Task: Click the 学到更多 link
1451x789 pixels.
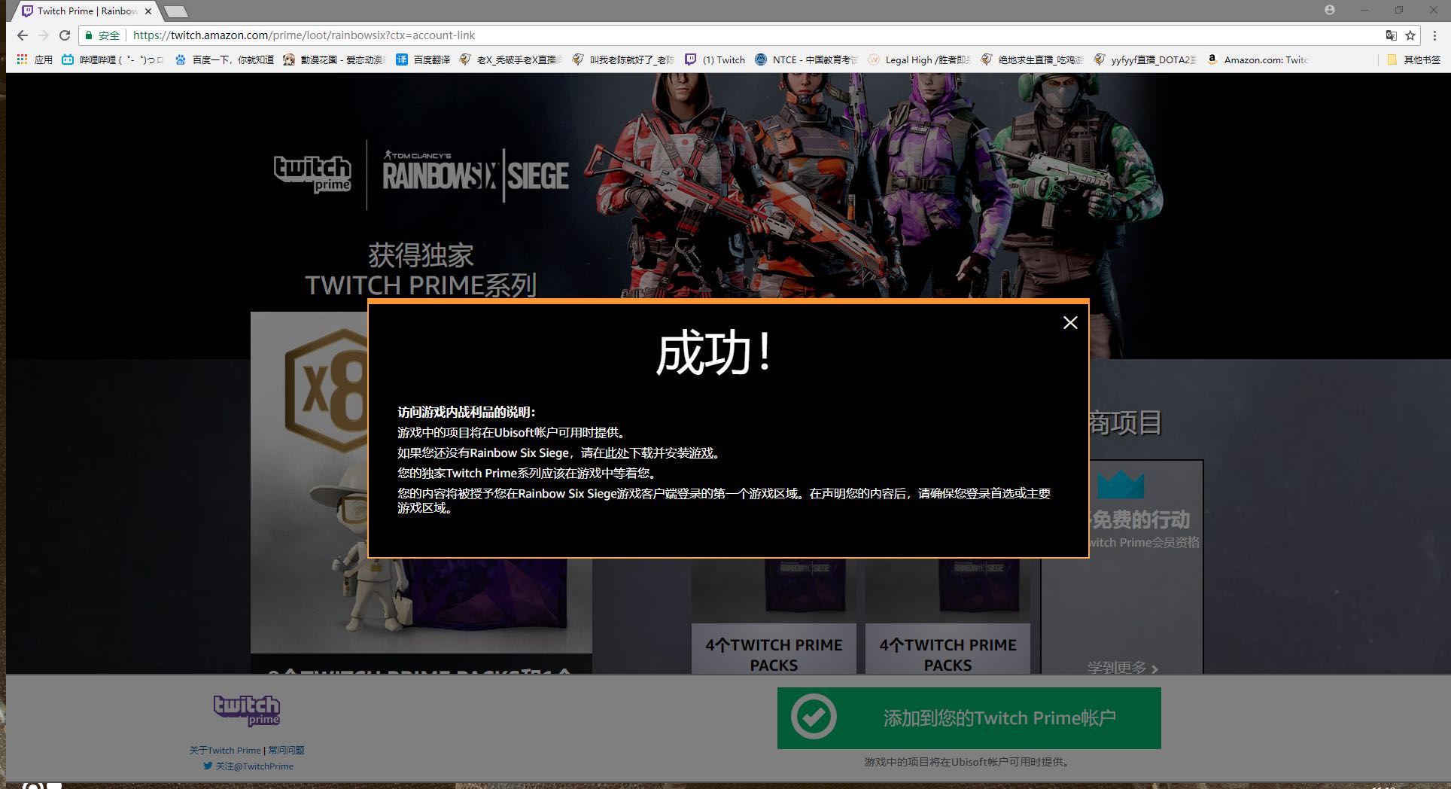Action: 1122,668
